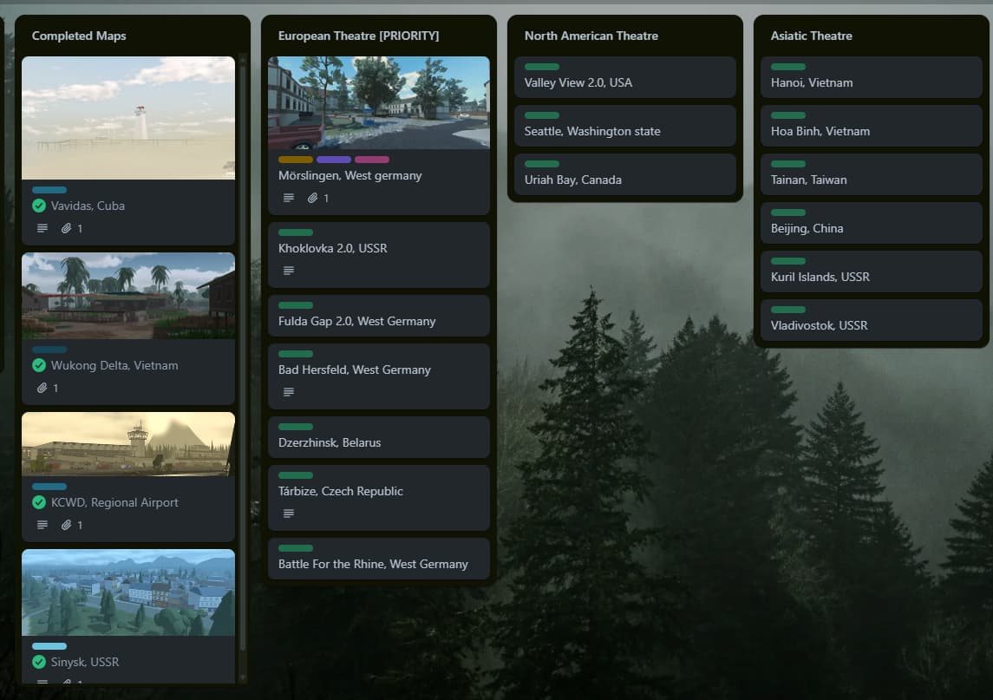The height and width of the screenshot is (700, 993).
Task: Click the green label on Hanoi, Vietnam
Action: click(788, 67)
